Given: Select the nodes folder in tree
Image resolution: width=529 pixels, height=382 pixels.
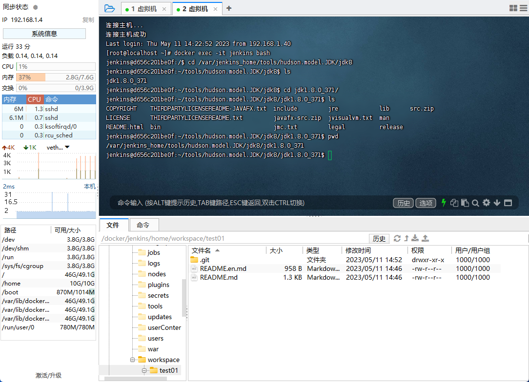Looking at the screenshot, I should 157,274.
